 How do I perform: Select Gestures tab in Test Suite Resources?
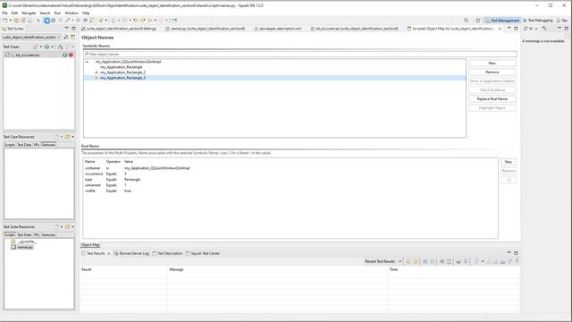pos(48,235)
